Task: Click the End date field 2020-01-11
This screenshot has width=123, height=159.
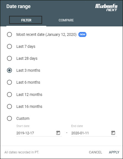Action: pyautogui.click(x=94, y=133)
